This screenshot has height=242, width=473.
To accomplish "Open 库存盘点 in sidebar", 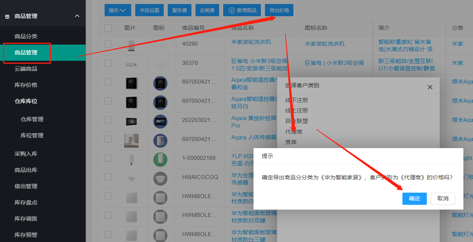I will (x=26, y=203).
